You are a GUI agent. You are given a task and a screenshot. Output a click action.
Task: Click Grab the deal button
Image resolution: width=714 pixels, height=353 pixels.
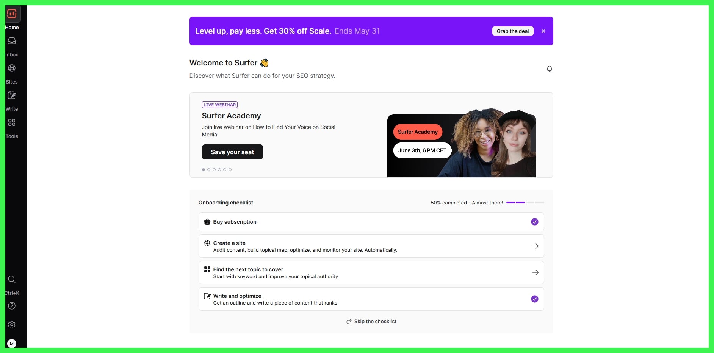(512, 31)
